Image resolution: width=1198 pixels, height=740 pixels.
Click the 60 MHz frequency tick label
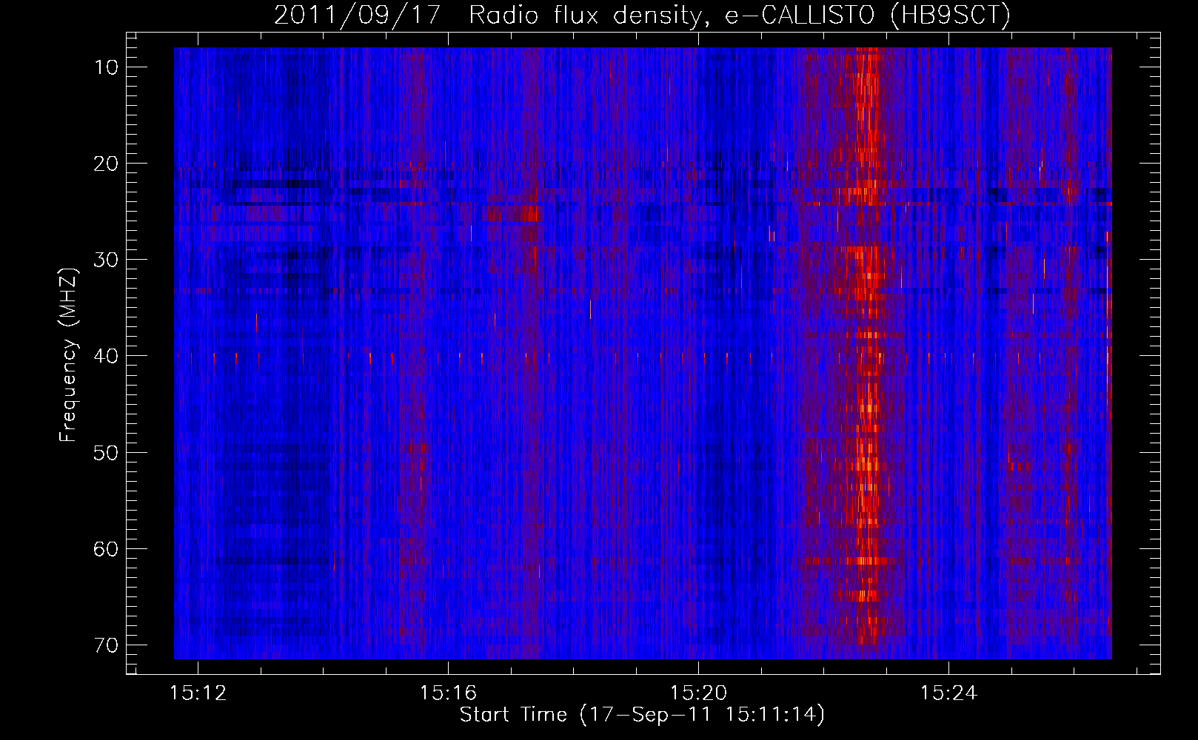(x=106, y=548)
